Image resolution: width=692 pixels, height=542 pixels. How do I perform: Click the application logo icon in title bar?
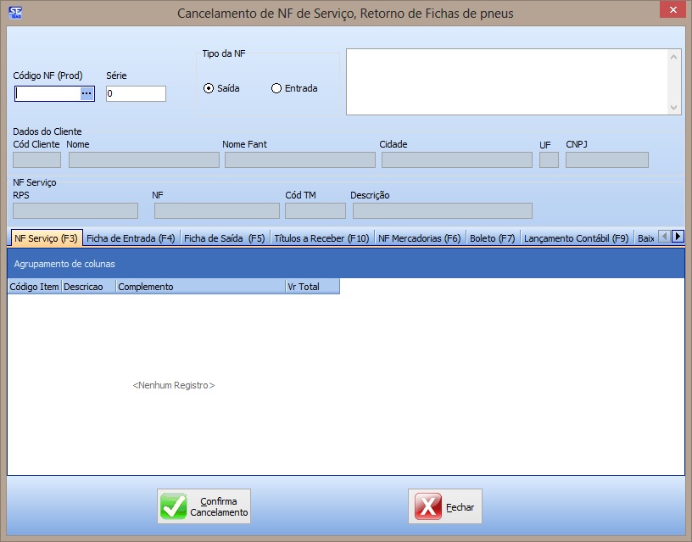coord(14,13)
